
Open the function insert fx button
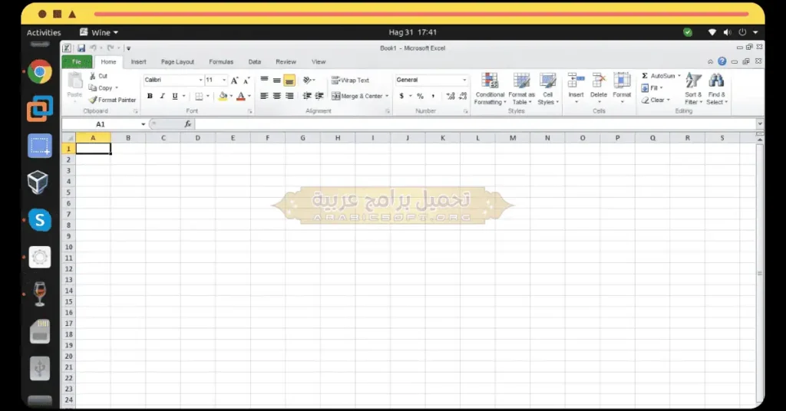[188, 124]
